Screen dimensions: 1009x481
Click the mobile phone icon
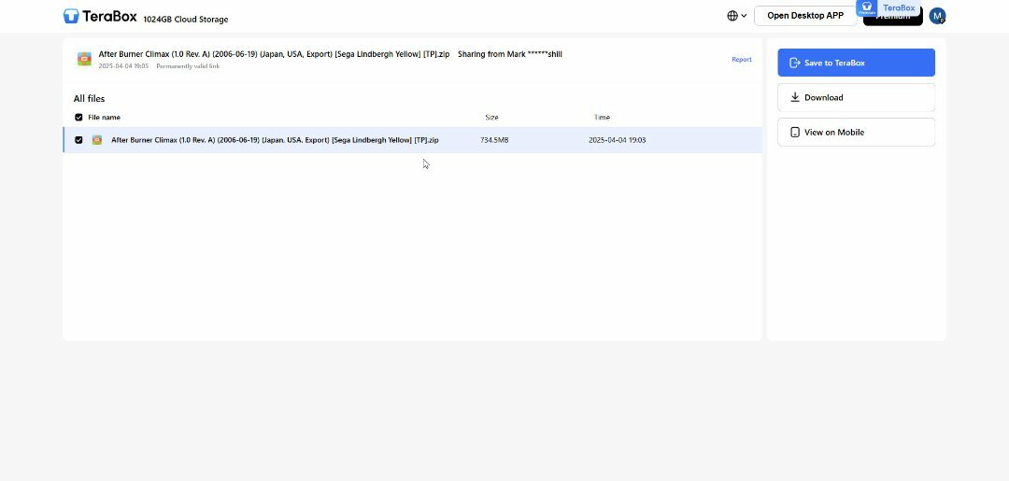(795, 133)
